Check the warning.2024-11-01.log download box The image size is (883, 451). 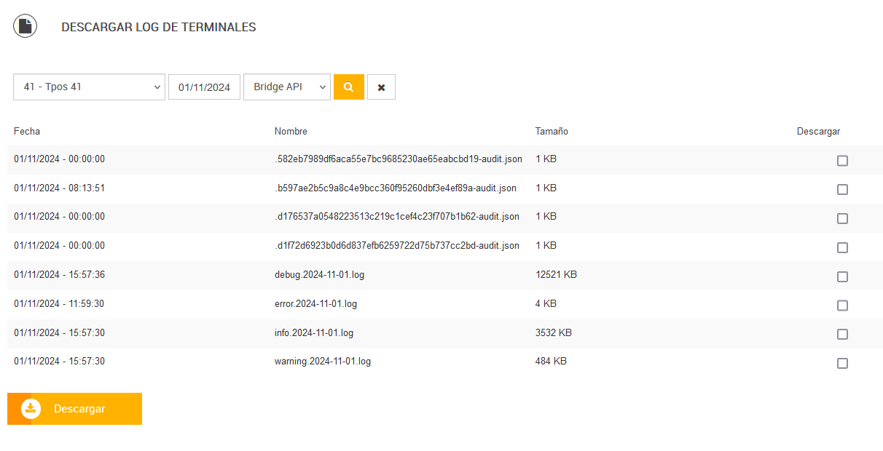pyautogui.click(x=842, y=363)
